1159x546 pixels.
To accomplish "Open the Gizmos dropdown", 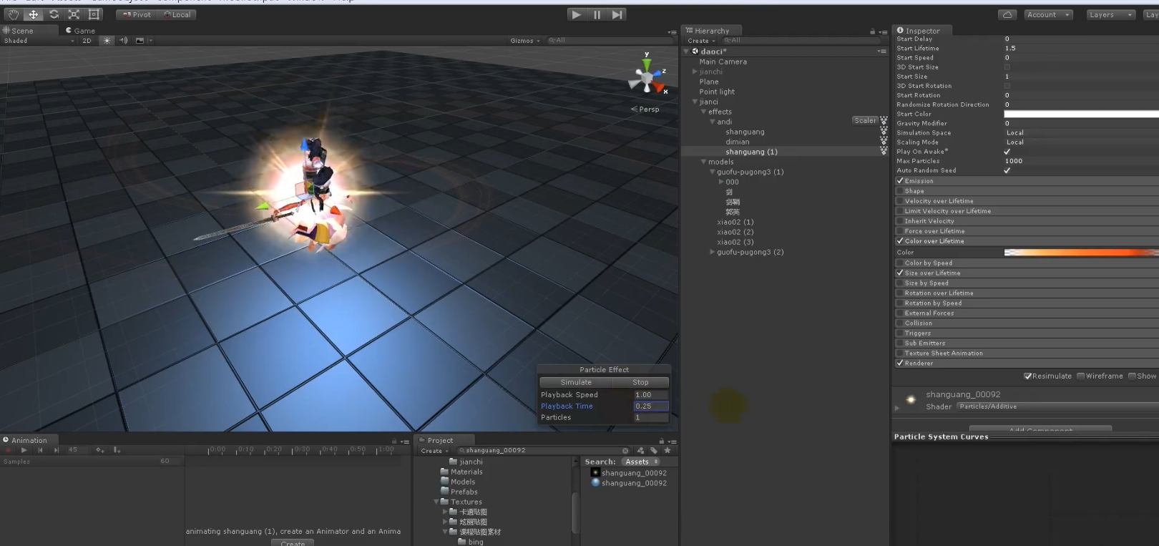I will (525, 41).
